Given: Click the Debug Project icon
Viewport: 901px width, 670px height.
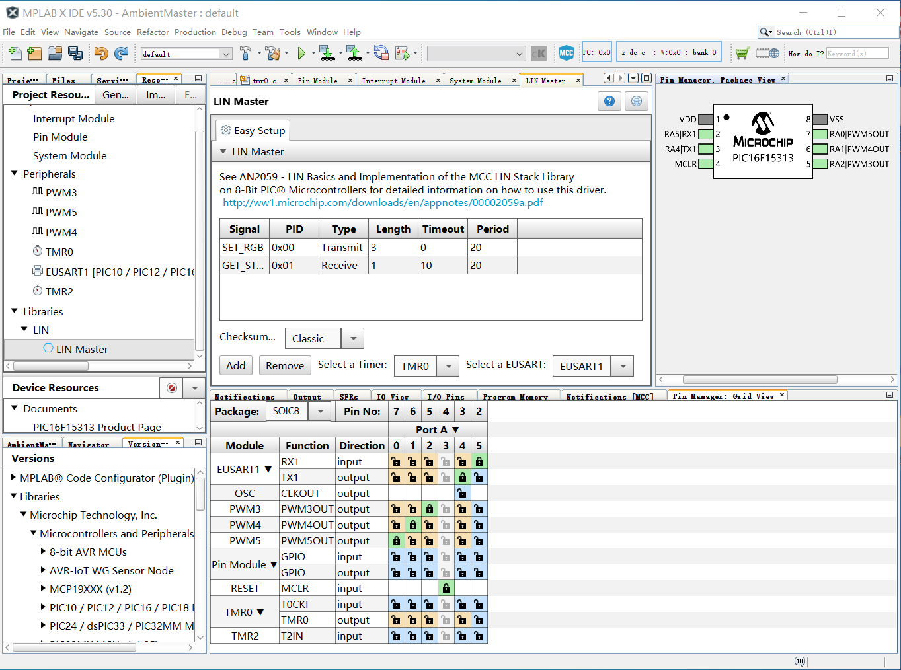Looking at the screenshot, I should tap(402, 54).
